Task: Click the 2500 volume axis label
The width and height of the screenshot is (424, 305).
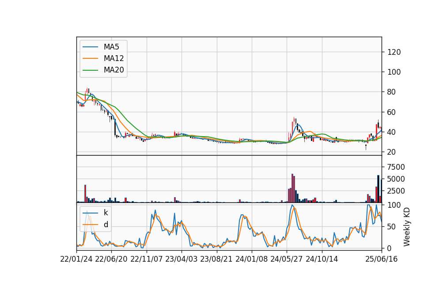Action: pos(396,191)
